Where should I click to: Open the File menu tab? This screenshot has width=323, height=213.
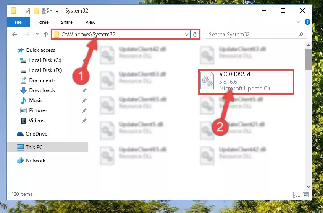[18, 22]
